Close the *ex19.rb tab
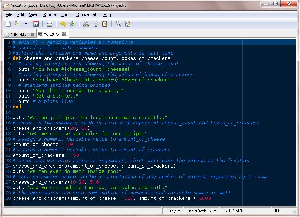This screenshot has width=300, height=217. click(65, 34)
